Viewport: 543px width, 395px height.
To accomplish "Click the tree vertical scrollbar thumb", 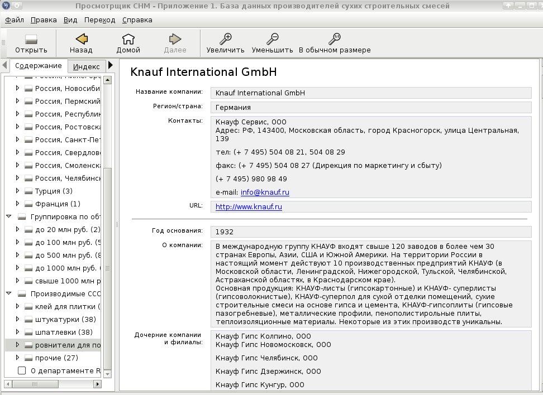I will 107,269.
